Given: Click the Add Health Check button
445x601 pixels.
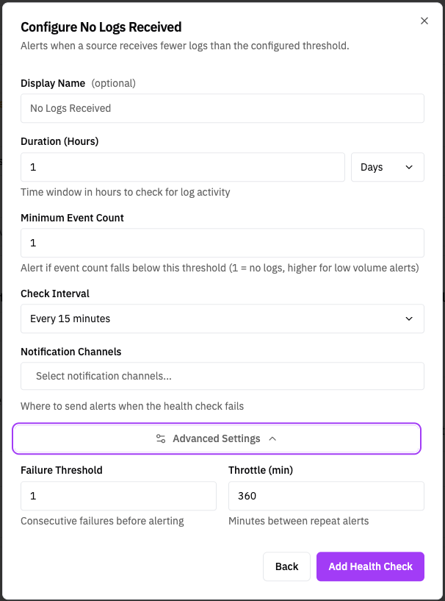Looking at the screenshot, I should click(370, 566).
